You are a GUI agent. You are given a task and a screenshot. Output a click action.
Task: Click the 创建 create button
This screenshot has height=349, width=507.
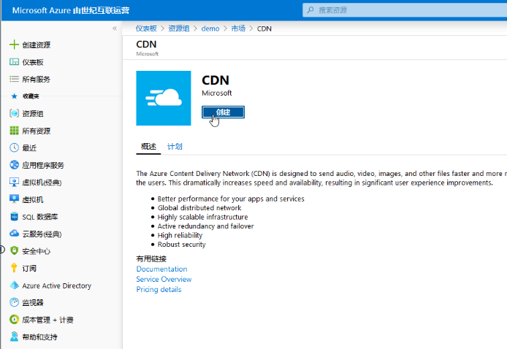[223, 112]
